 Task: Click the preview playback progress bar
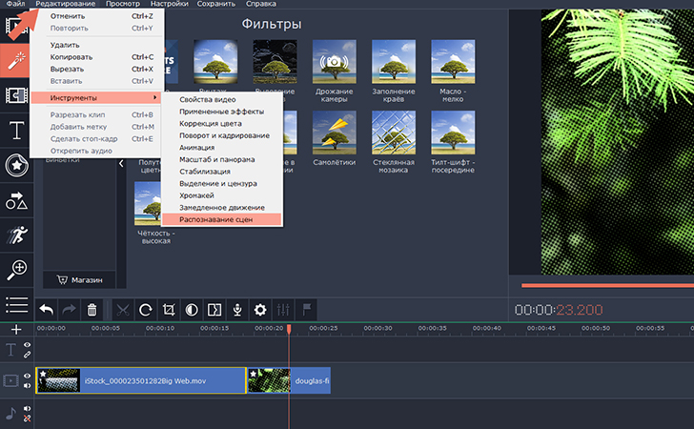pos(606,285)
